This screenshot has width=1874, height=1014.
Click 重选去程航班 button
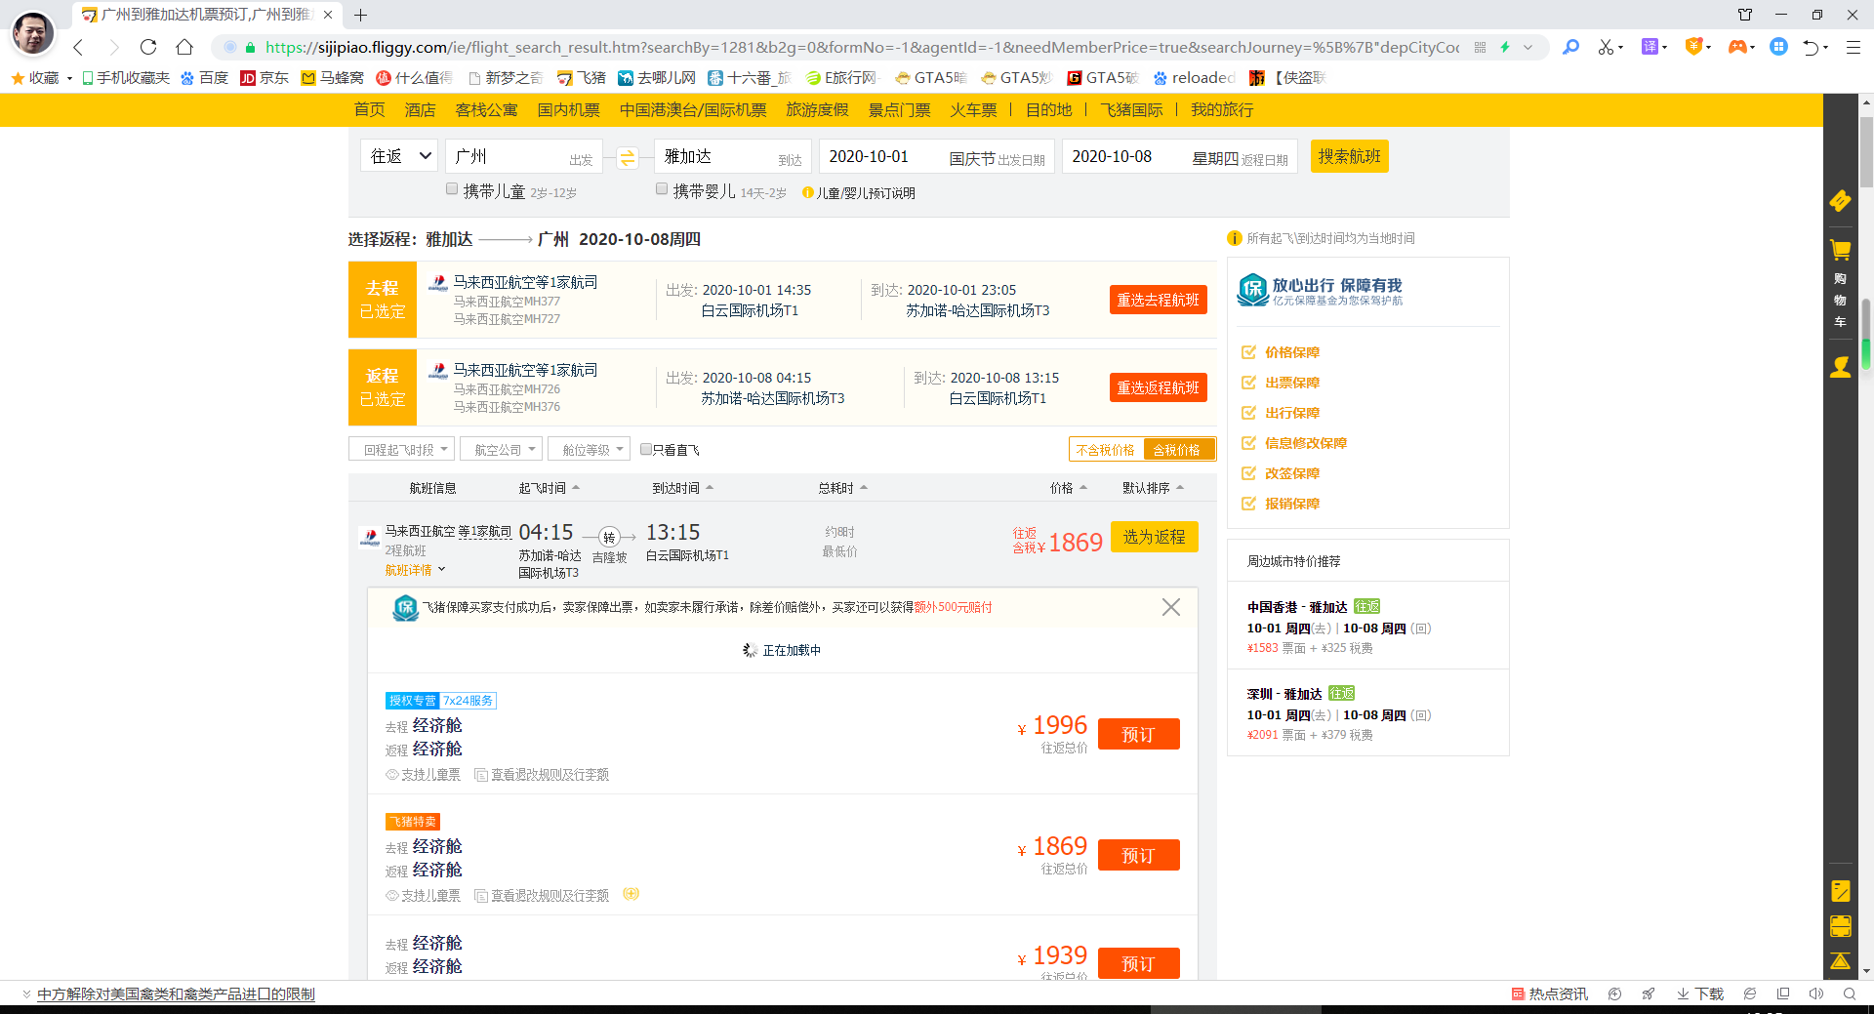tap(1158, 300)
